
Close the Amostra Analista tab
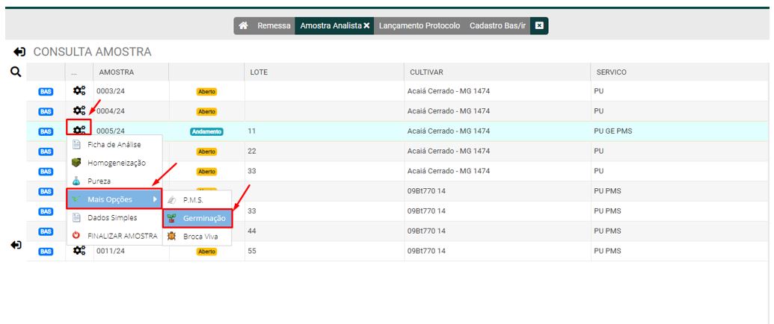366,26
